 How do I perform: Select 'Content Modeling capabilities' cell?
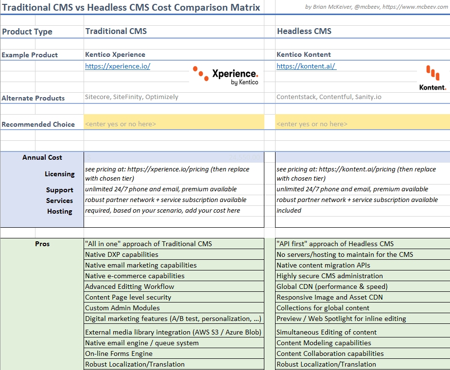363,343
